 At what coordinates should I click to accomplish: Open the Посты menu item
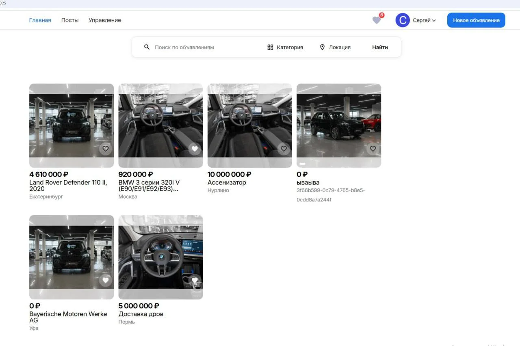point(70,20)
